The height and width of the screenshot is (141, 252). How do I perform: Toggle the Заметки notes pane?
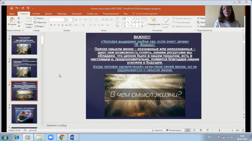pyautogui.click(x=157, y=130)
